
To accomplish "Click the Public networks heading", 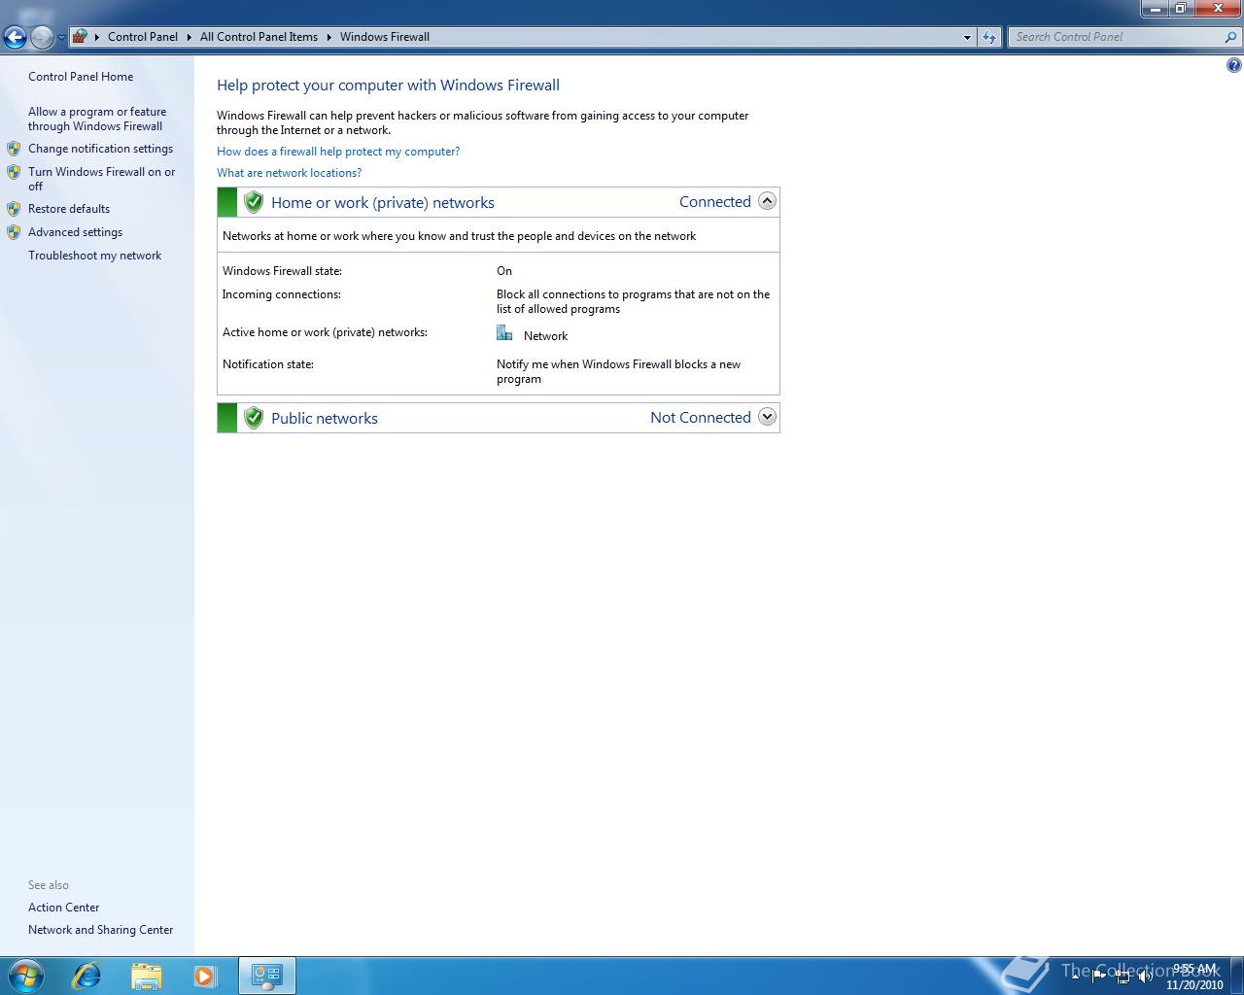I will pyautogui.click(x=325, y=418).
